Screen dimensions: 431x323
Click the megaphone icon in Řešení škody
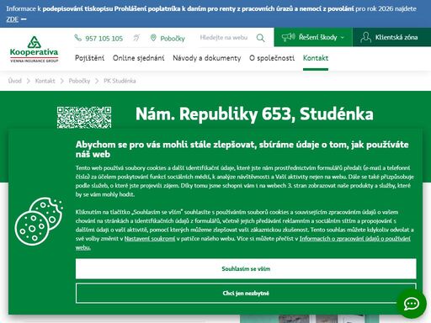[288, 37]
